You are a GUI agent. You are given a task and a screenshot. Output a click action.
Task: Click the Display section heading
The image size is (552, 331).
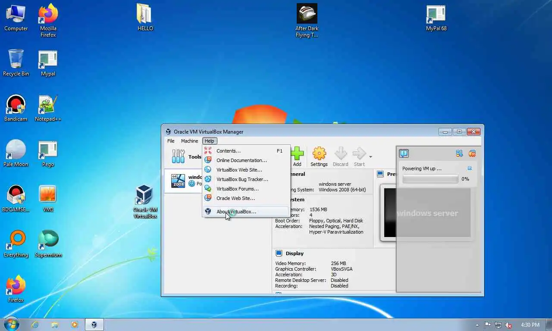point(295,253)
